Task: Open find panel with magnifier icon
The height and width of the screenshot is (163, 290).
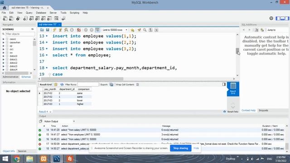Action: [145, 30]
